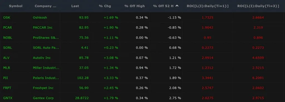Click the +1.11 % change value
Viewport: 285px width, 102px height.
[111, 38]
